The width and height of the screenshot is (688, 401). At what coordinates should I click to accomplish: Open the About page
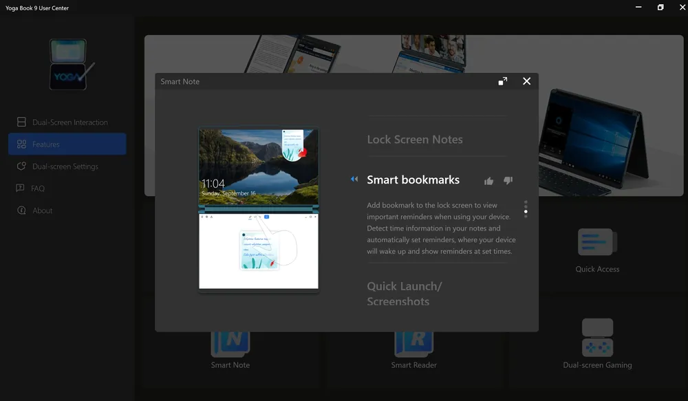(67, 210)
